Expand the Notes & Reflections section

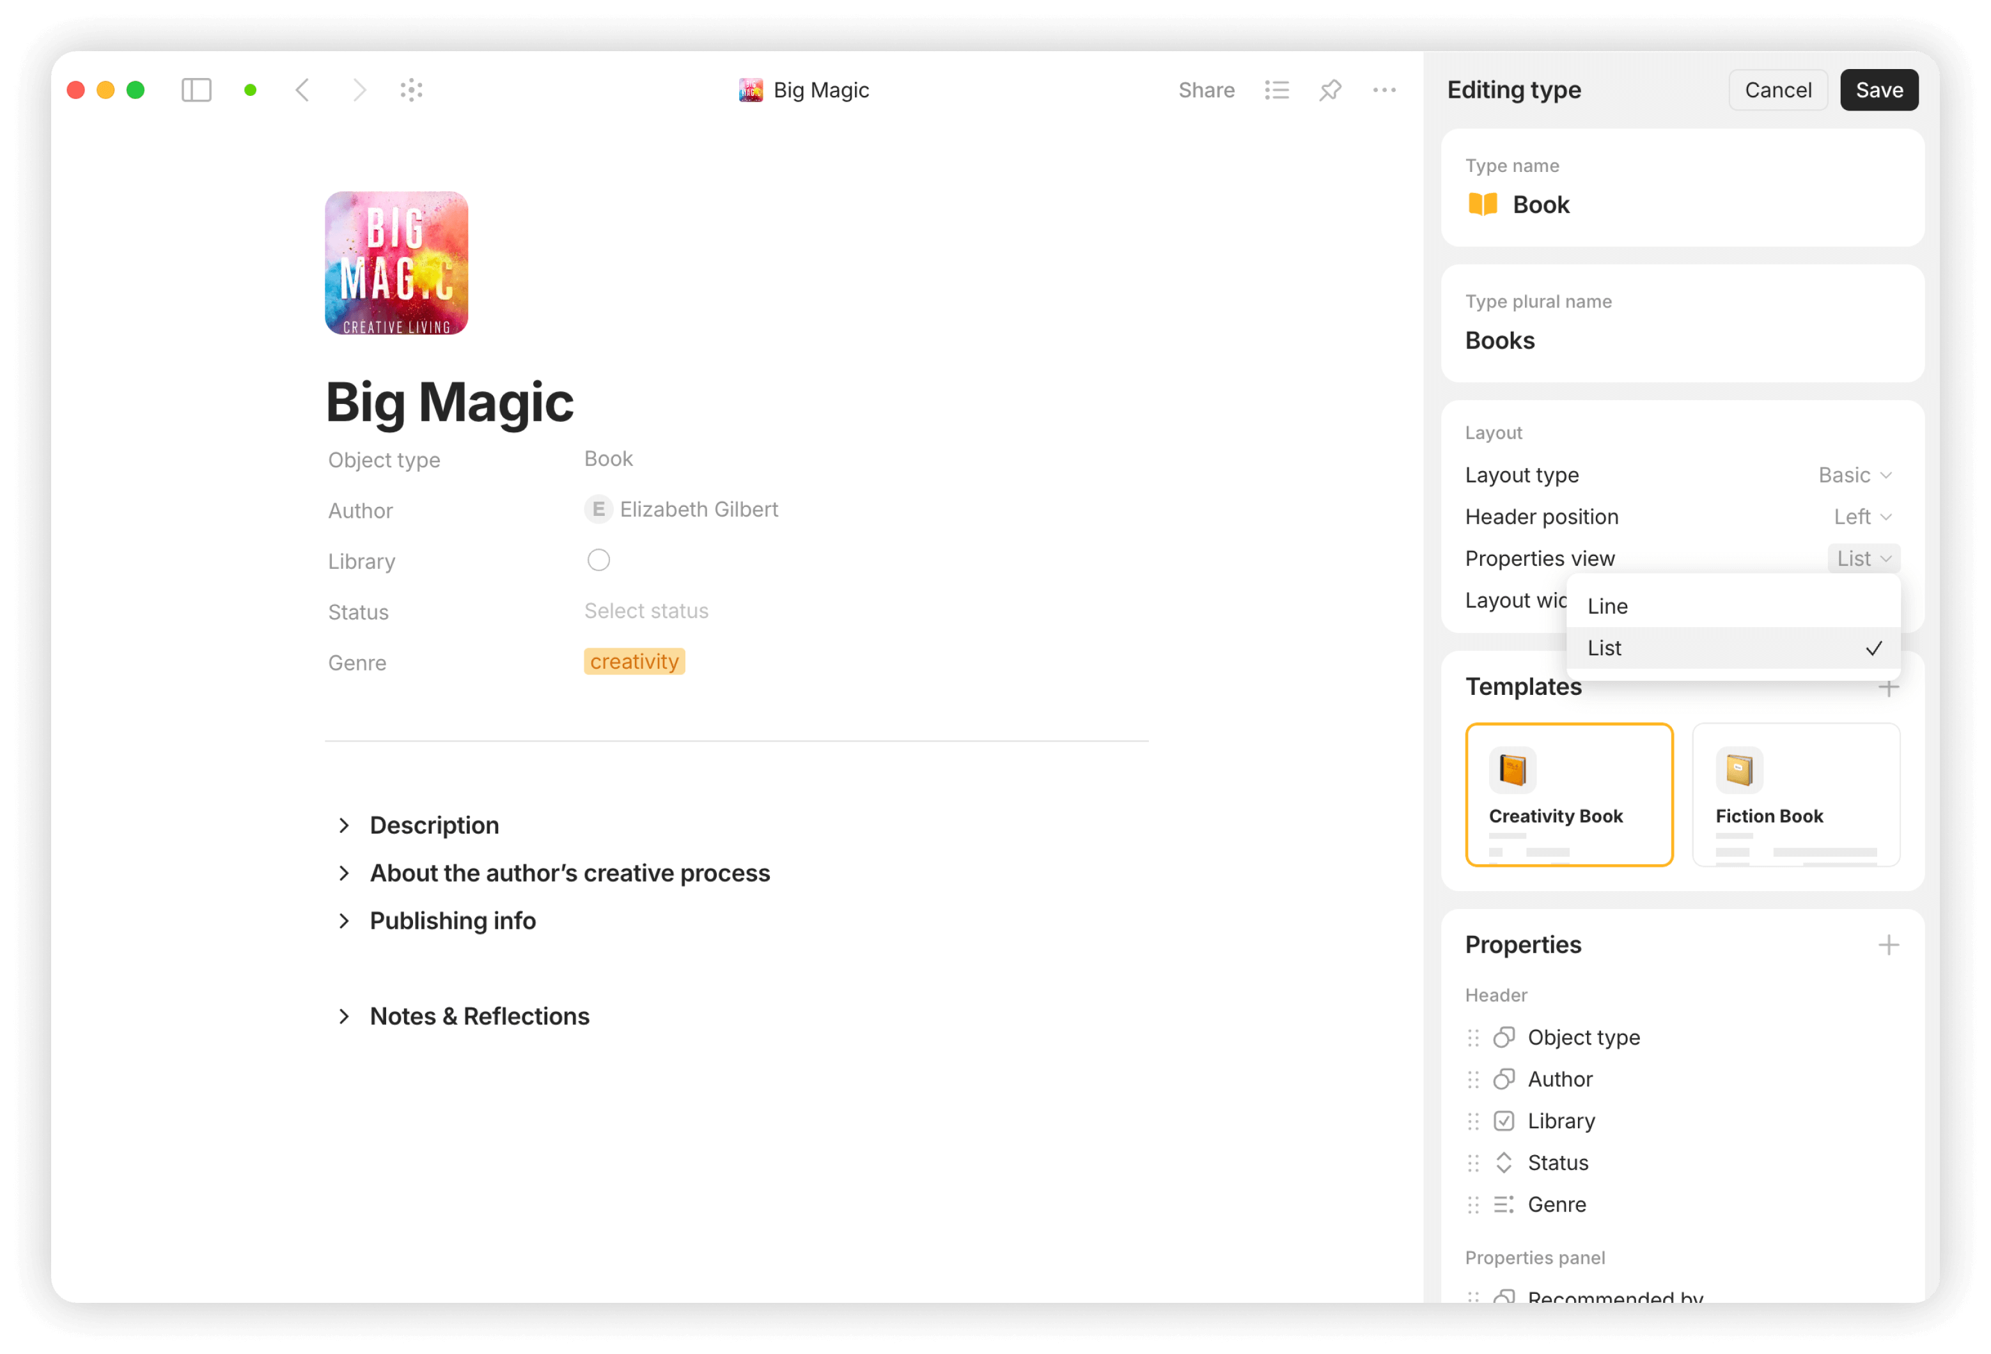343,1016
